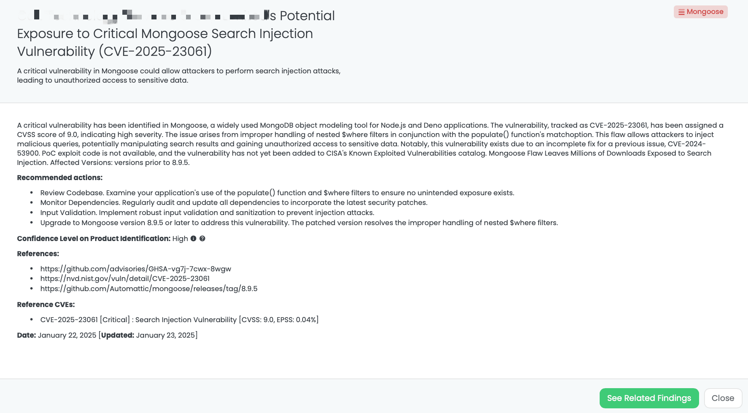Click the info circle icon beside High
The image size is (748, 413).
pyautogui.click(x=193, y=239)
